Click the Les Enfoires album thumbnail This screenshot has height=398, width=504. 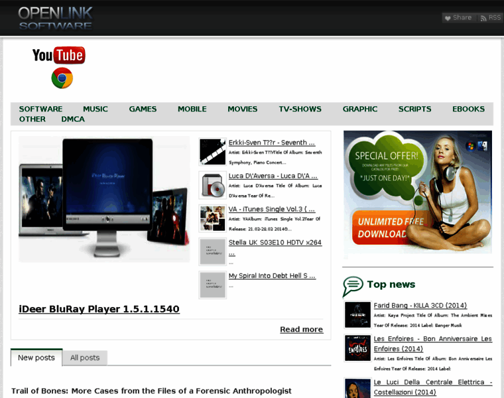pos(357,348)
